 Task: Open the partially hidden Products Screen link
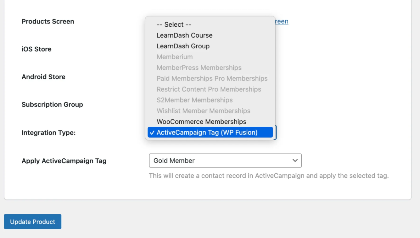282,21
